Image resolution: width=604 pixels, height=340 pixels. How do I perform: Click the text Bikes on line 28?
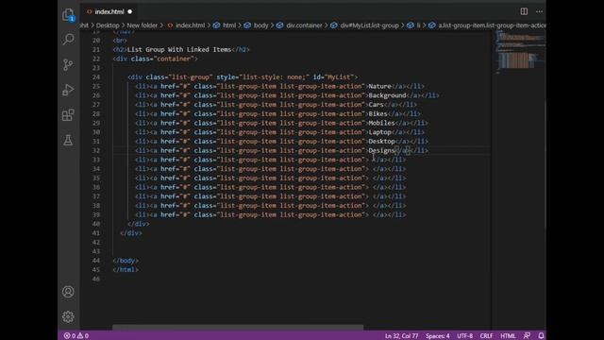pos(377,114)
